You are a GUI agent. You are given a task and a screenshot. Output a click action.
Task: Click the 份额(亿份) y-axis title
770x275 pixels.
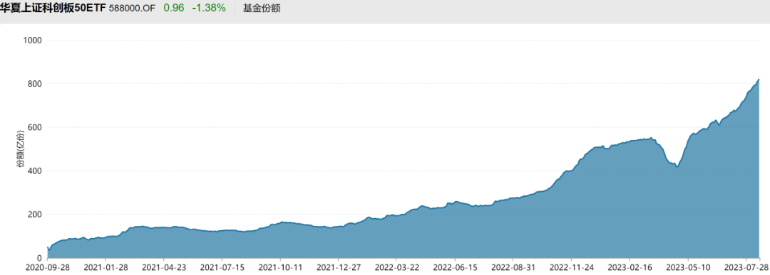(20, 149)
